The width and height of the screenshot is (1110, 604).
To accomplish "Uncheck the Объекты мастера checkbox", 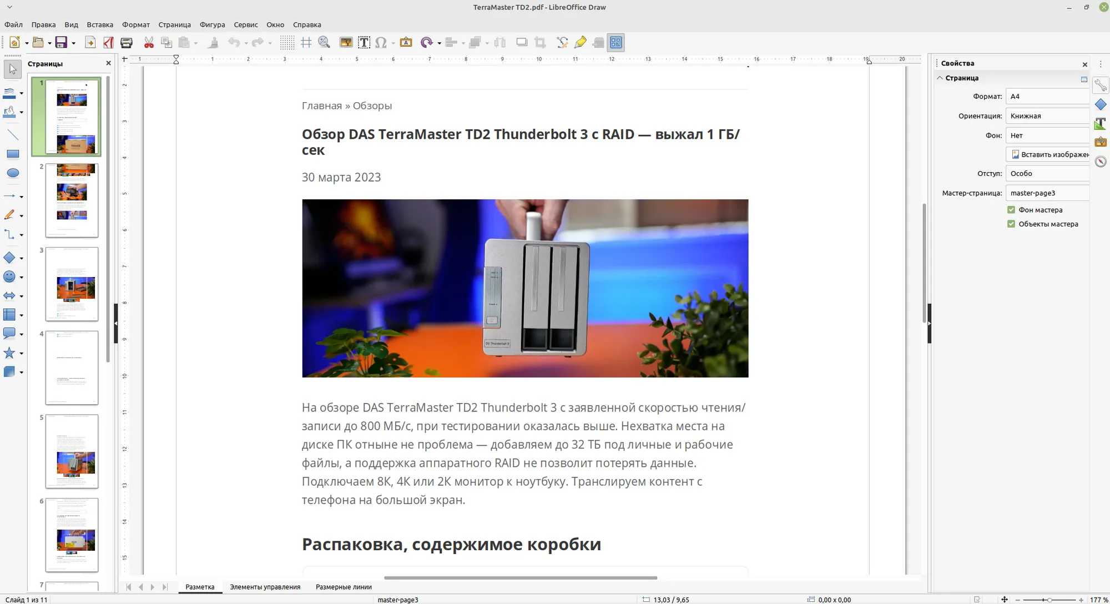I will tap(1011, 224).
